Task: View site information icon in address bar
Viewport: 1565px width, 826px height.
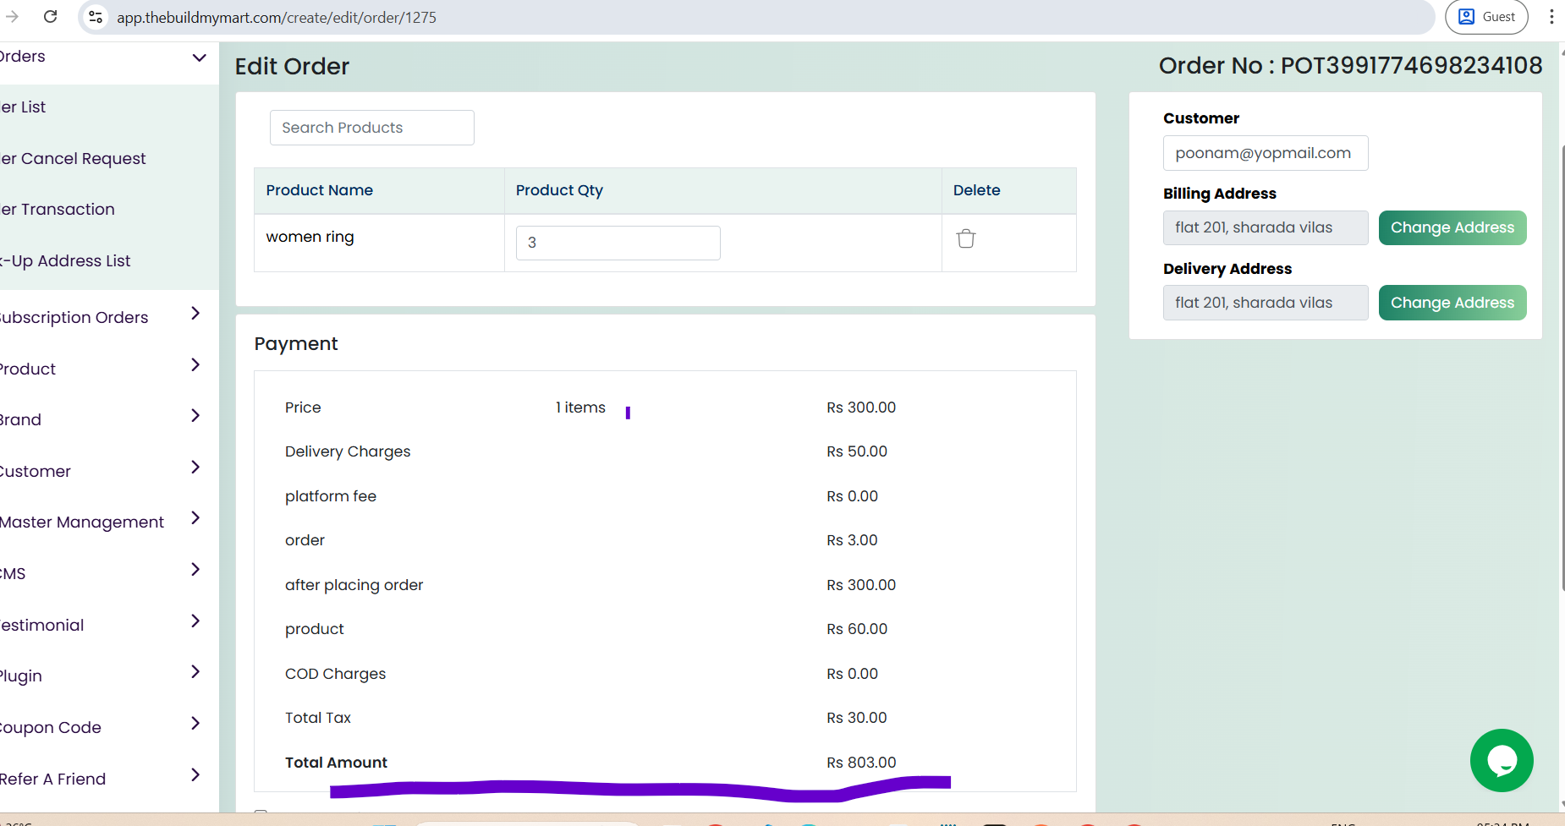Action: 96,17
